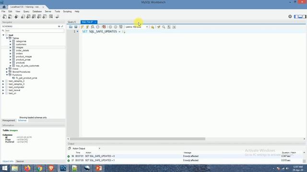Toggle the left sidebar panel visibility

[x=296, y=17]
